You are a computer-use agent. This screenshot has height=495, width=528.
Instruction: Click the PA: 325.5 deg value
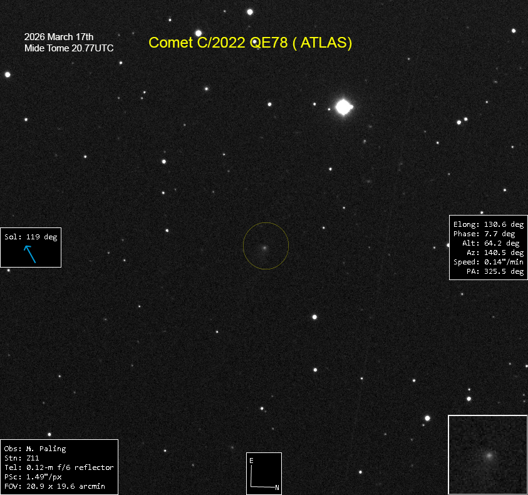pyautogui.click(x=495, y=271)
